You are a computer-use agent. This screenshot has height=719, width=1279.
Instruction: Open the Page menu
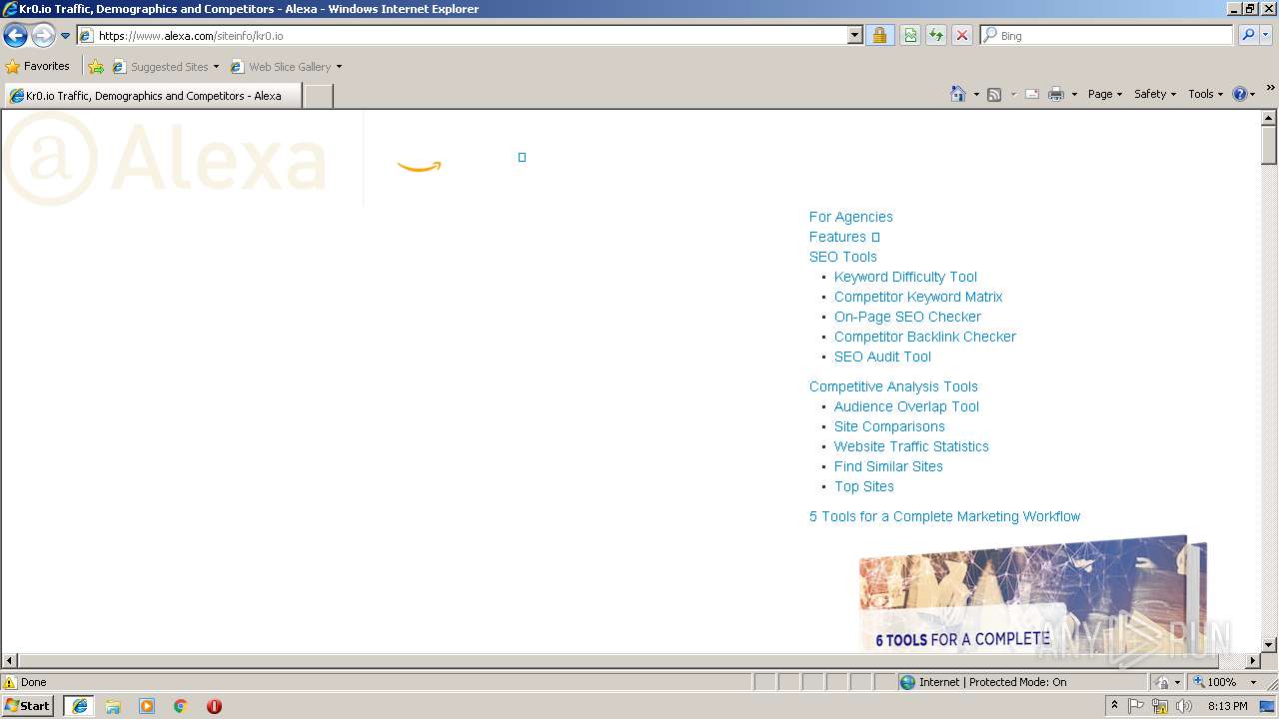click(1104, 94)
